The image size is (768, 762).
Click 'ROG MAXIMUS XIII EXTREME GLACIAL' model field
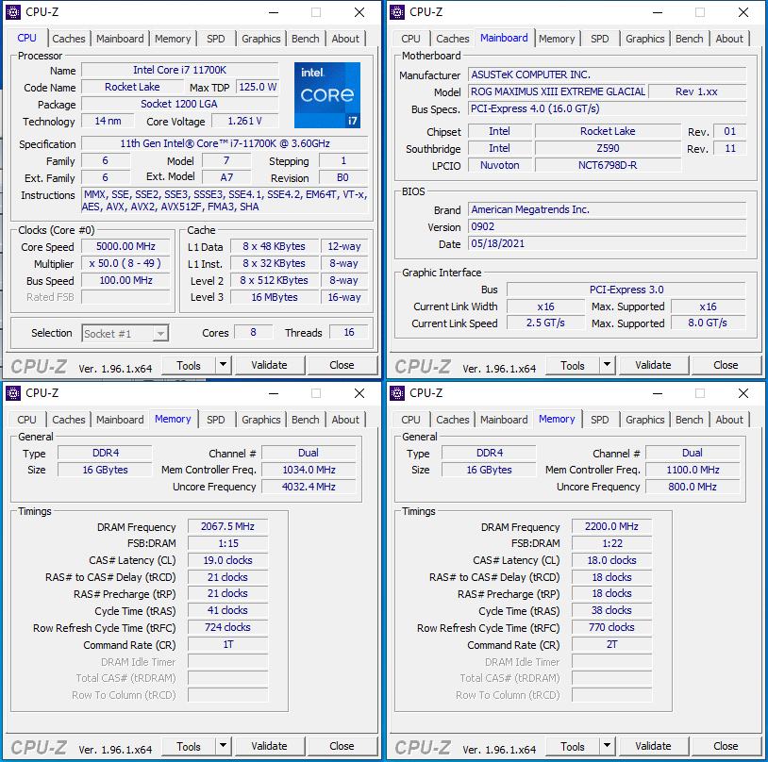(x=558, y=91)
